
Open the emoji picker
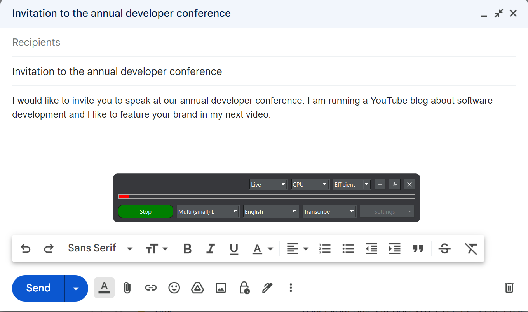[x=174, y=288]
